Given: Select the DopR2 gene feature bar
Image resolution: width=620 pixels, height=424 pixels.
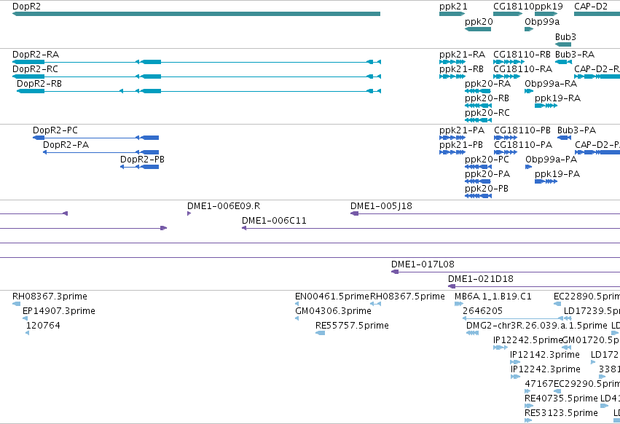Looking at the screenshot, I should click(x=196, y=14).
